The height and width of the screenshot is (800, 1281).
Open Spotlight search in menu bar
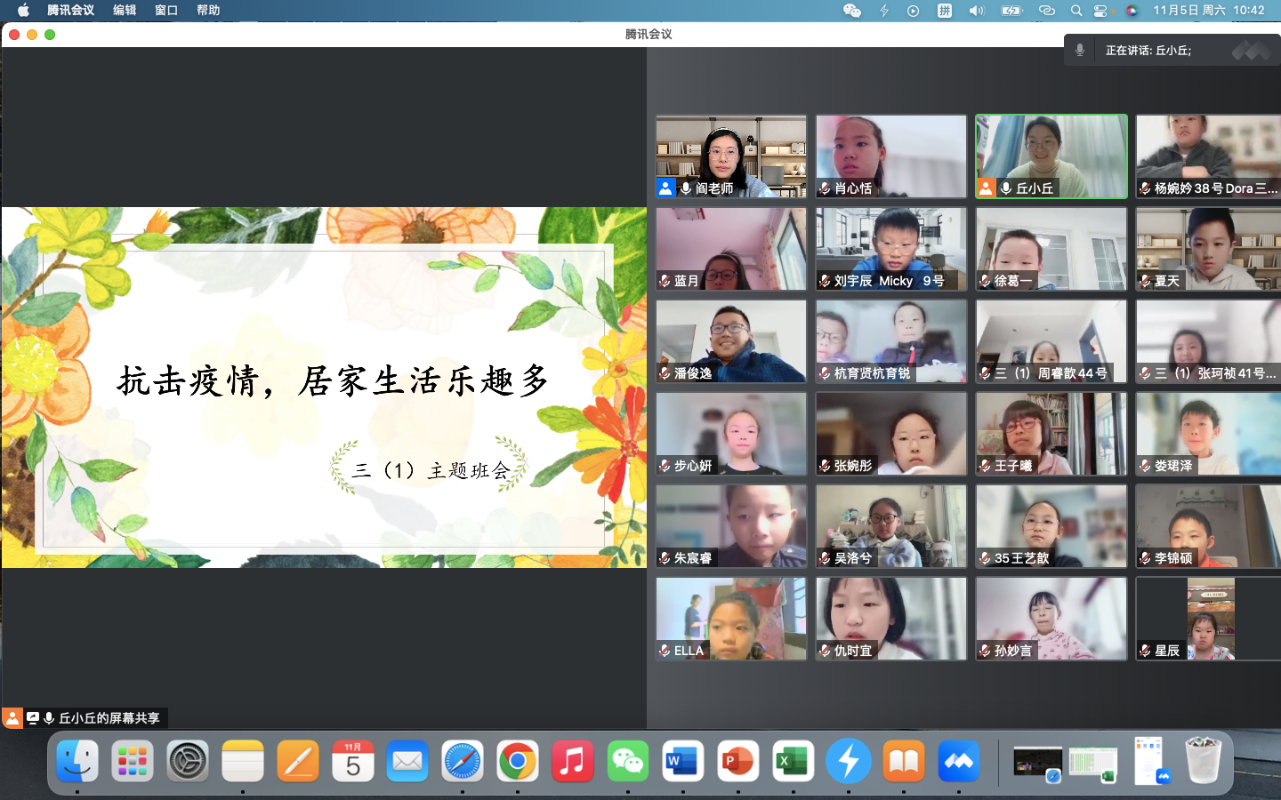(1076, 11)
